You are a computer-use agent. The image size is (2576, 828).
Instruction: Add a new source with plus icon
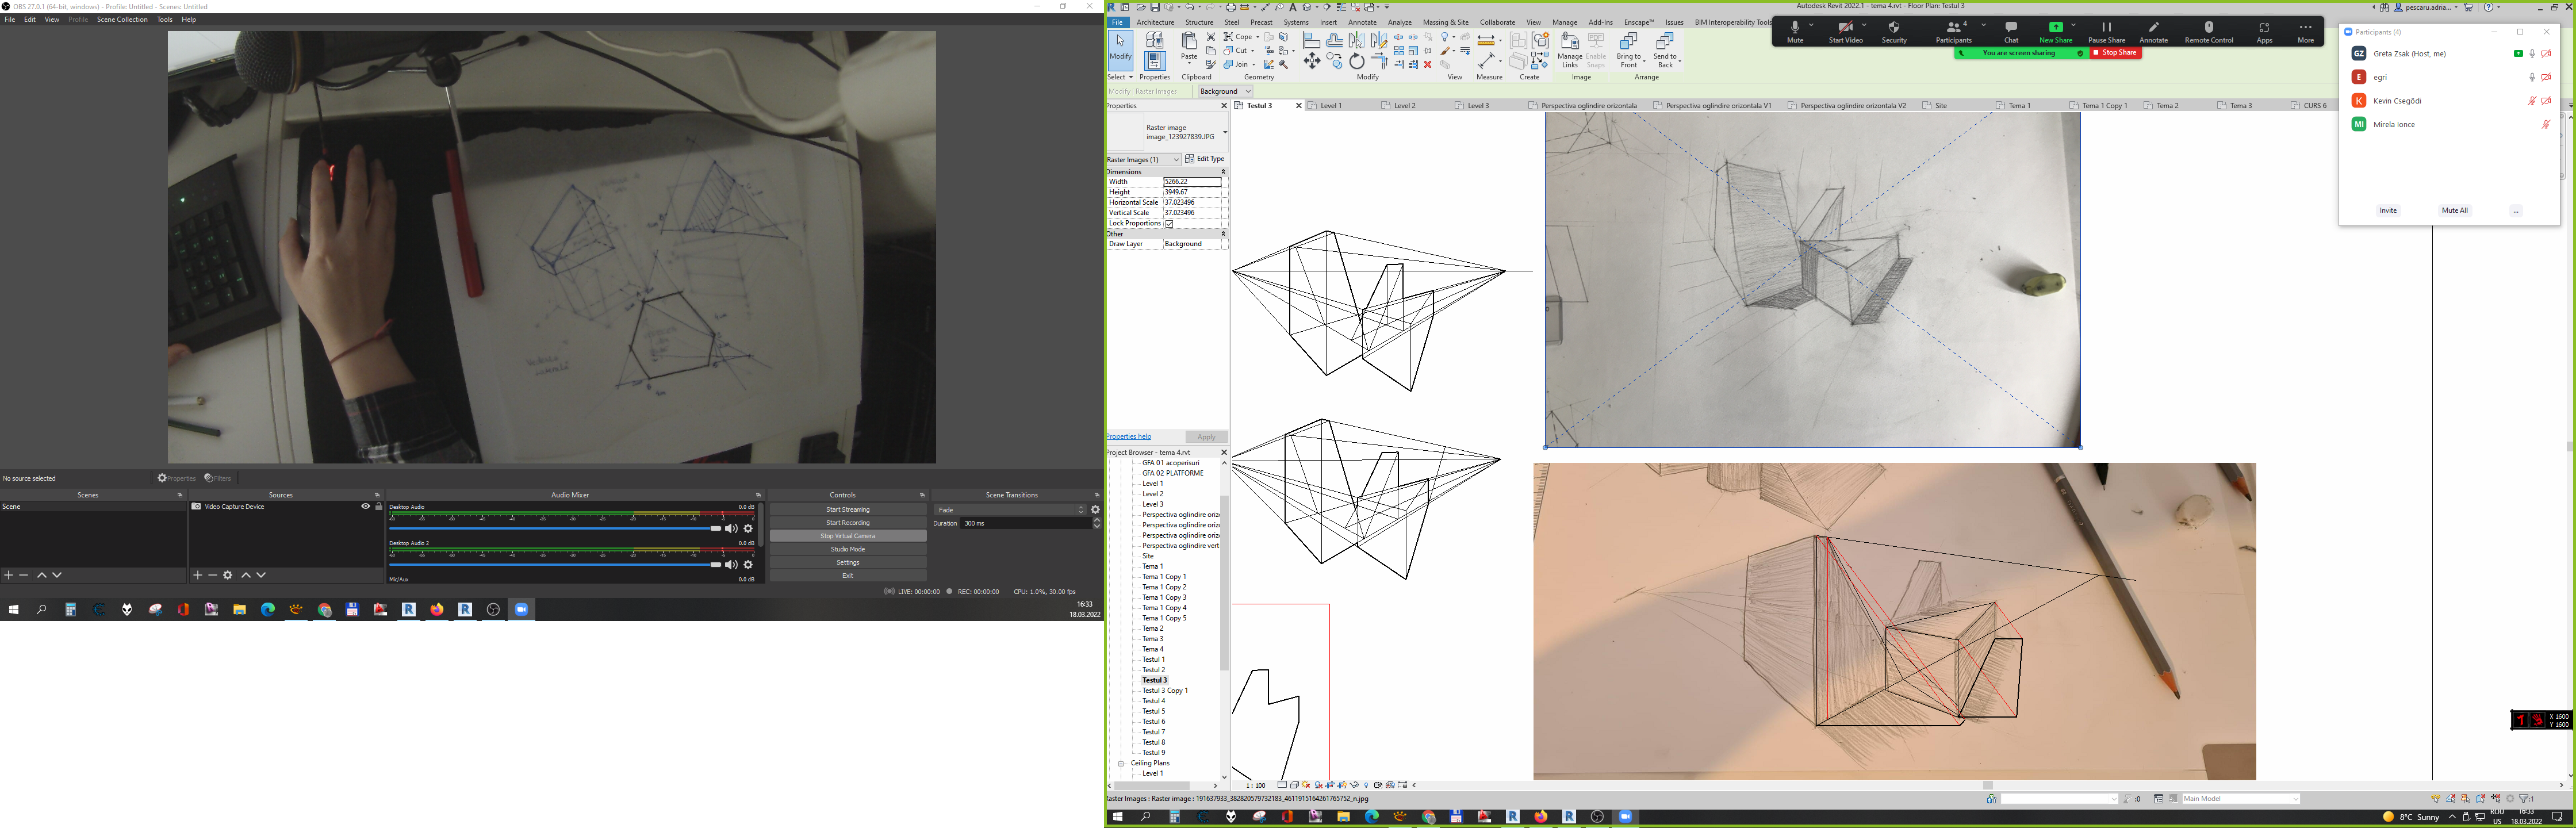198,575
